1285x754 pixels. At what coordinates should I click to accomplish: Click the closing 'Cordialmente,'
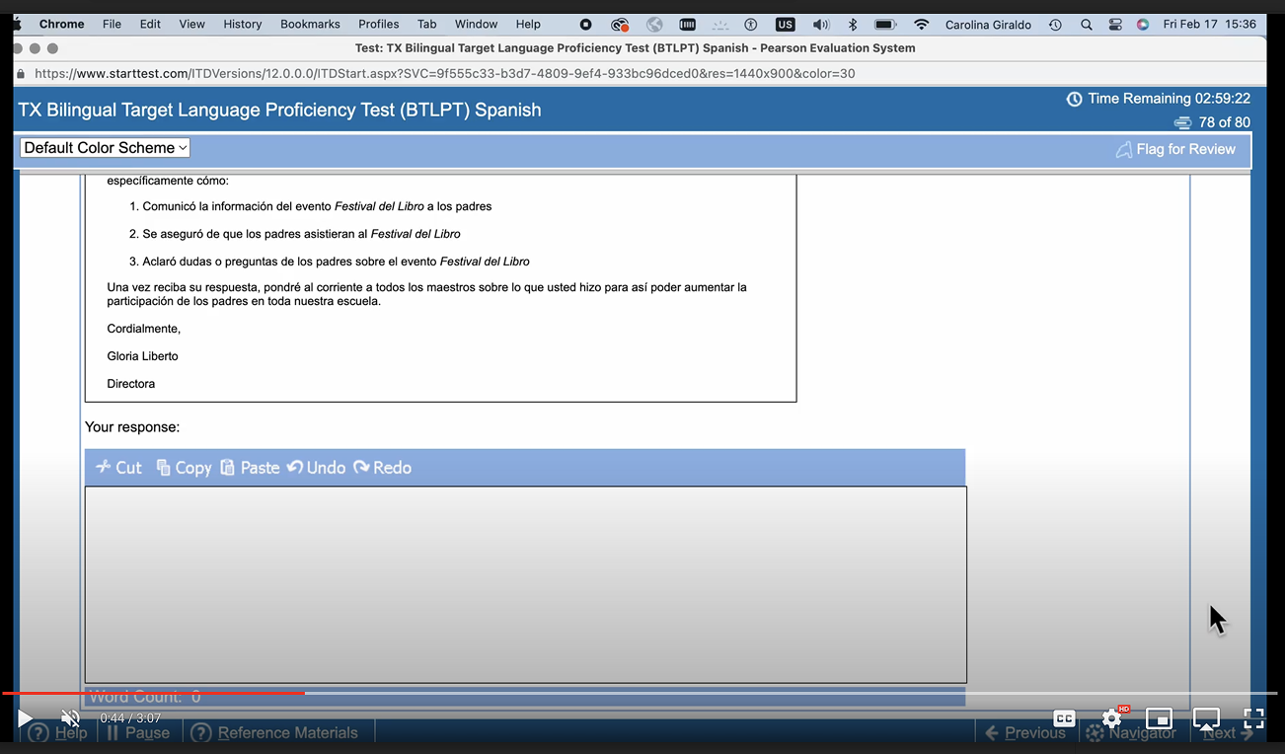pyautogui.click(x=144, y=329)
